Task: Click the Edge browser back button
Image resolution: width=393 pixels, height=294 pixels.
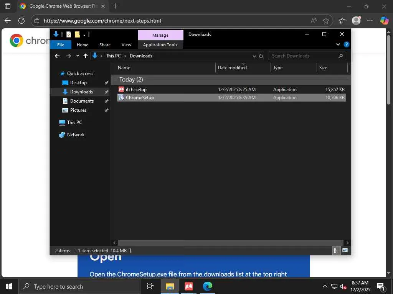Action: click(8, 21)
